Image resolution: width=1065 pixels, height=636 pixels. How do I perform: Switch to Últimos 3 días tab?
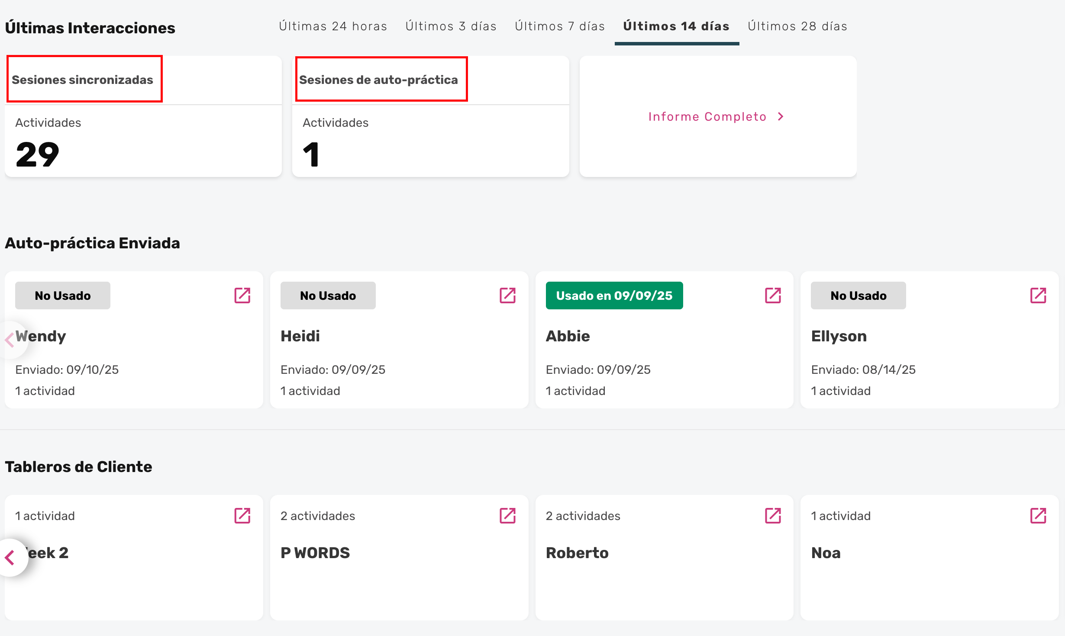click(451, 26)
